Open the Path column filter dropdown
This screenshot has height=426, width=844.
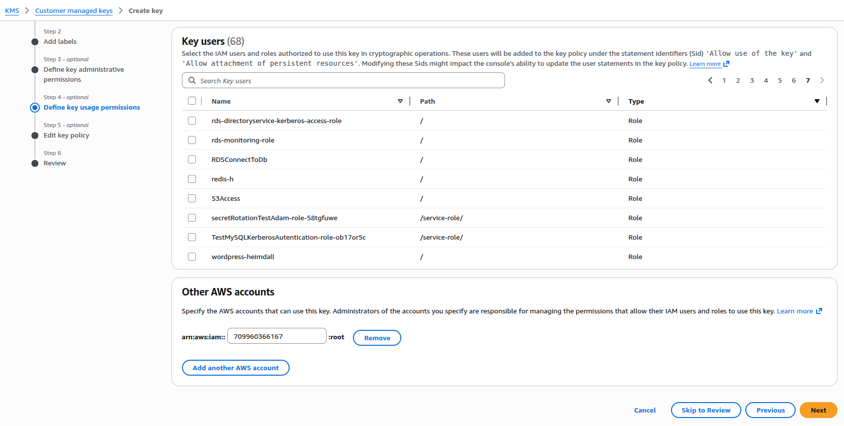tap(609, 101)
